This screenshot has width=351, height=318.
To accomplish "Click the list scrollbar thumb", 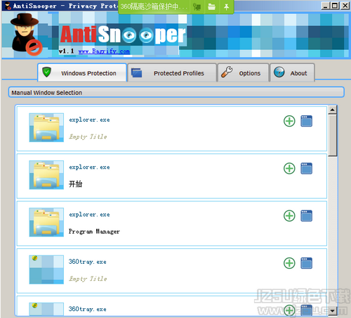I will click(332, 135).
